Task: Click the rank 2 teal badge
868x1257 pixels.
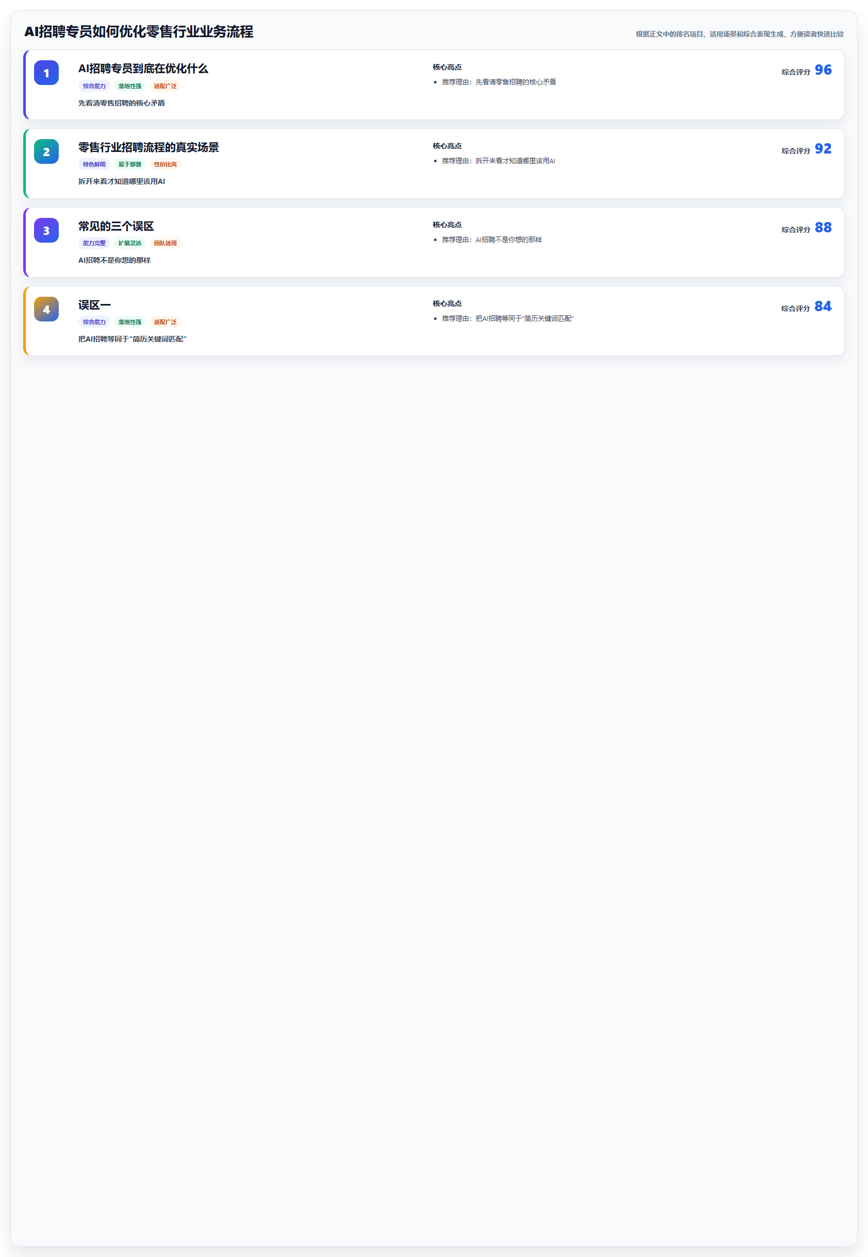Action: pyautogui.click(x=46, y=151)
